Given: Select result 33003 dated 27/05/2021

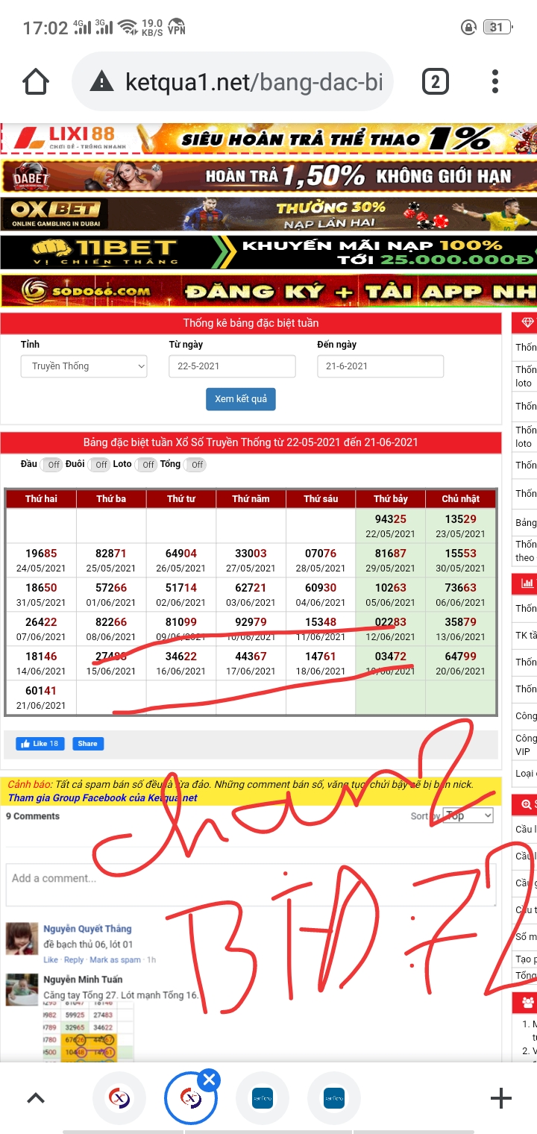Looking at the screenshot, I should 251,560.
